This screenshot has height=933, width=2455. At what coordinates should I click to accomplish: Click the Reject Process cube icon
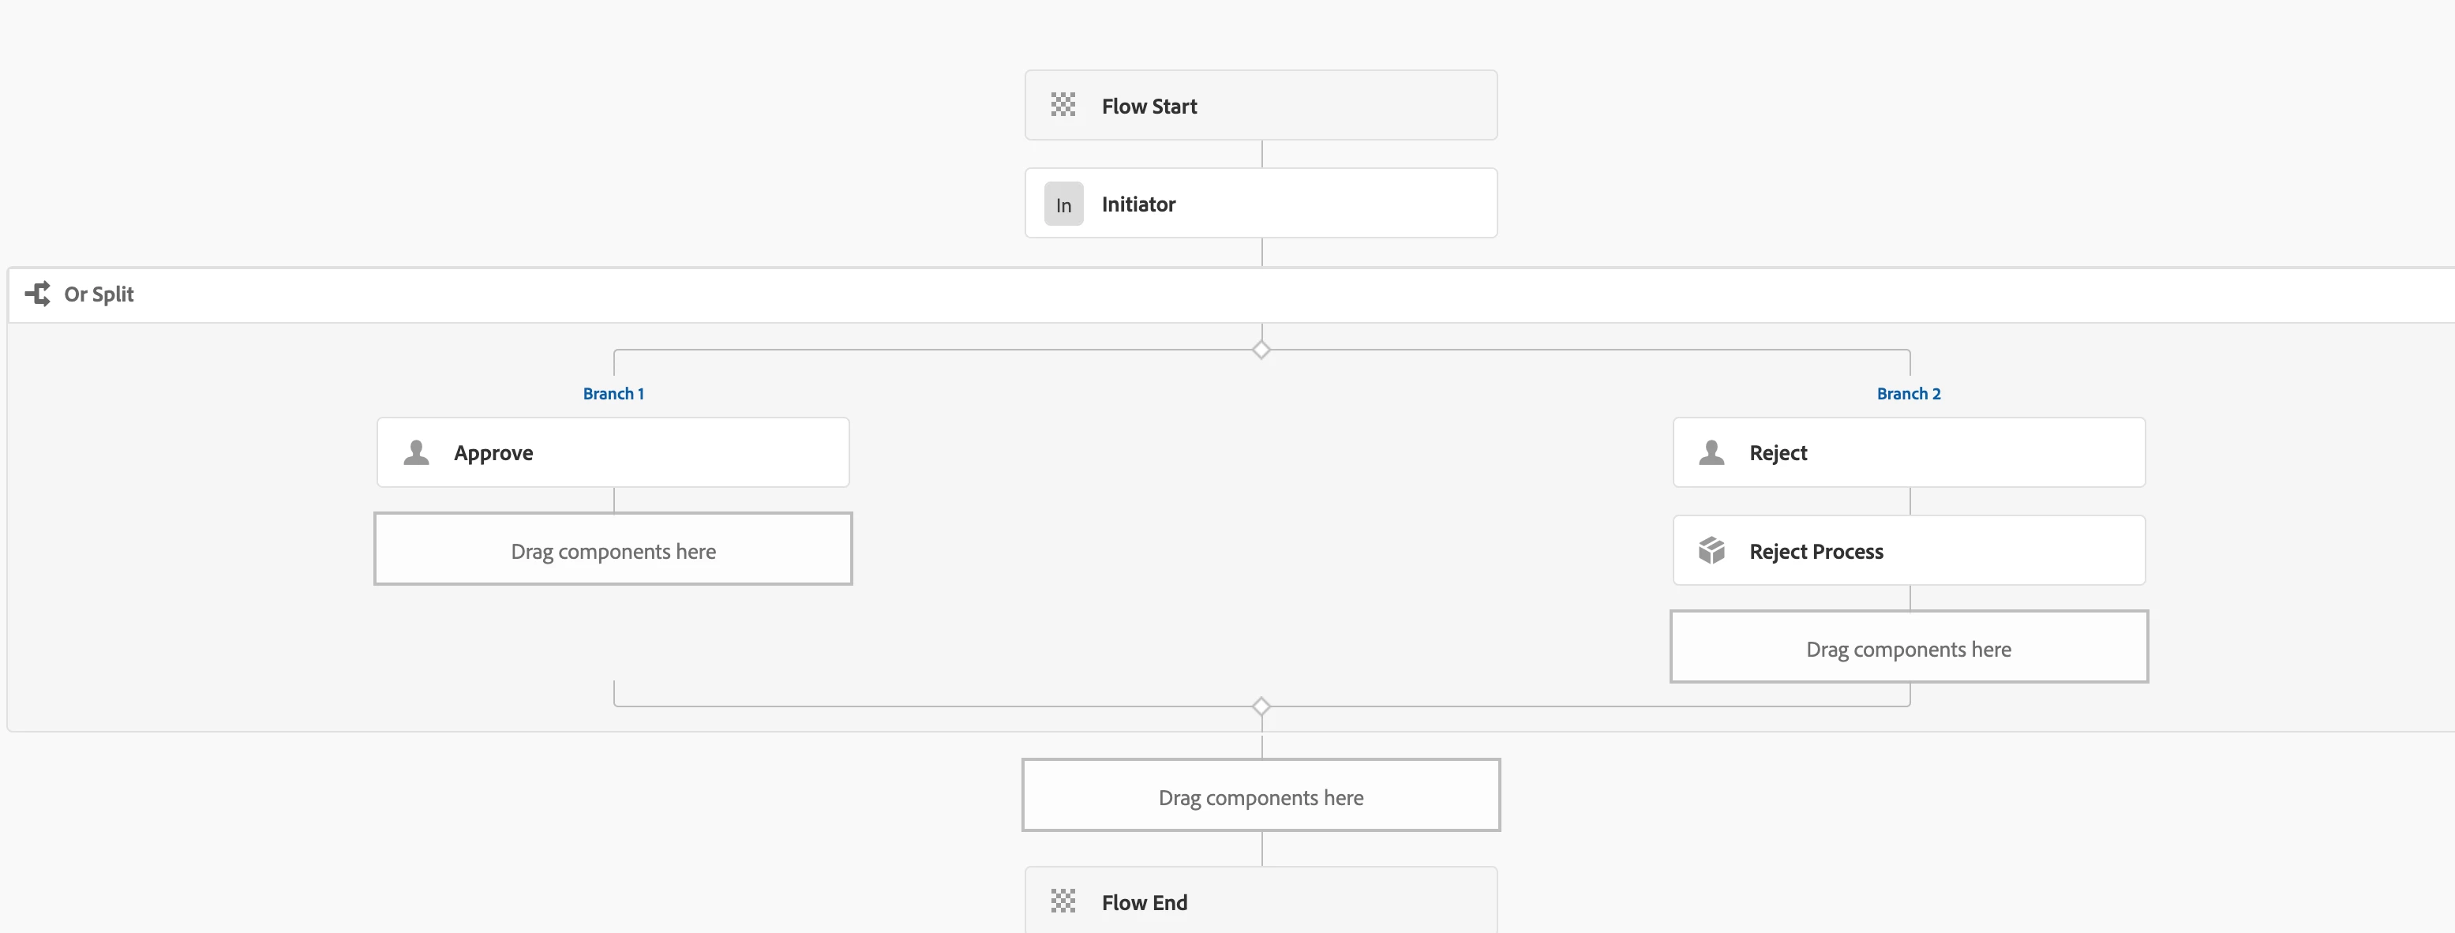[1711, 551]
